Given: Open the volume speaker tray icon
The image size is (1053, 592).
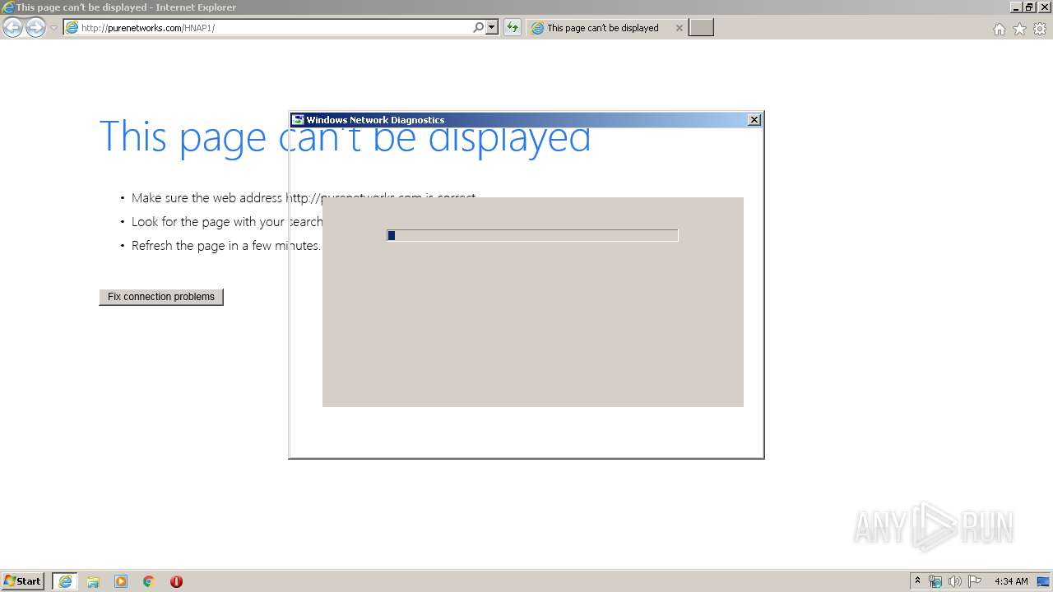Looking at the screenshot, I should pos(954,581).
